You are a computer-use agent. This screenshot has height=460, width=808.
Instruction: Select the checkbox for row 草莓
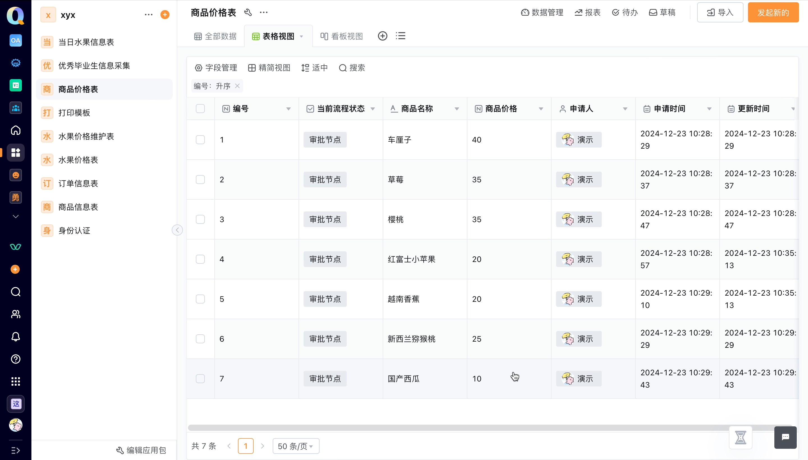[200, 180]
